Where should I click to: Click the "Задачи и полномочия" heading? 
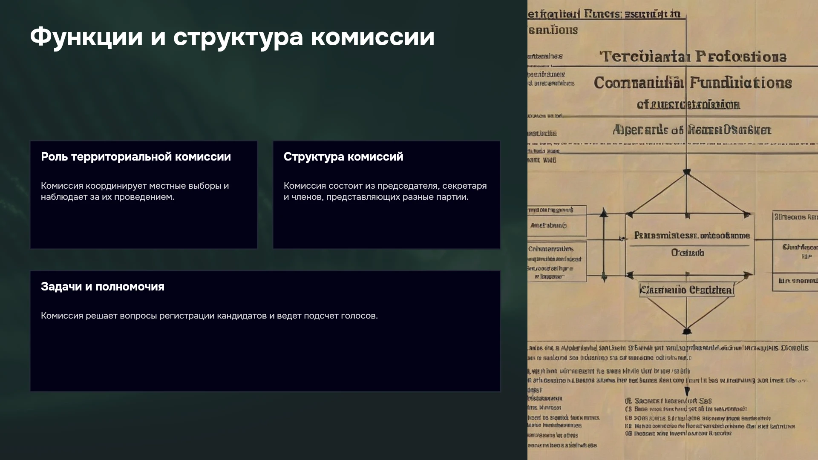(103, 287)
